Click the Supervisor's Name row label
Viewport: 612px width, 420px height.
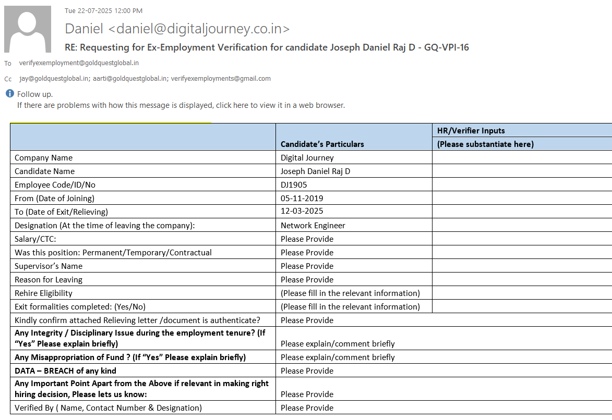pyautogui.click(x=49, y=266)
